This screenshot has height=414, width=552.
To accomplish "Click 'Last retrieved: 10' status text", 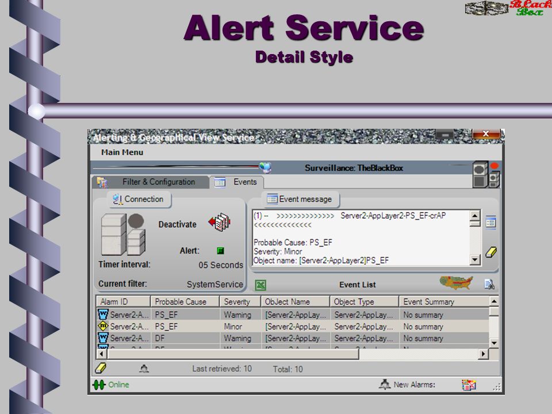I will pos(222,369).
